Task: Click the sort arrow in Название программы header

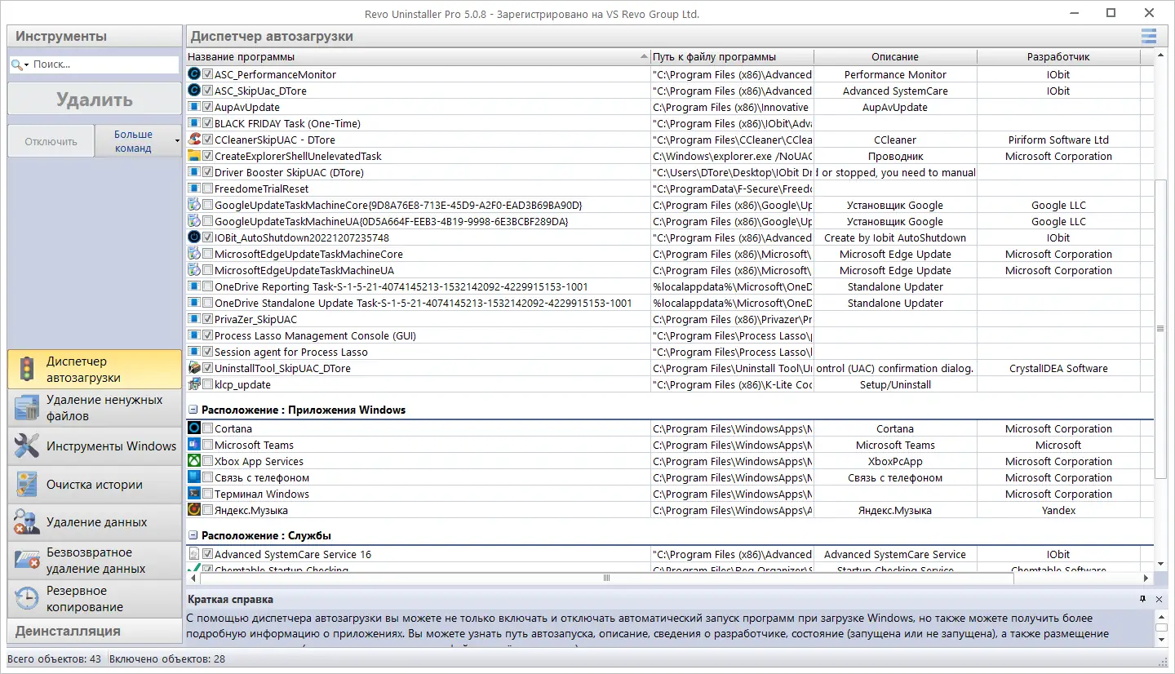Action: point(644,57)
